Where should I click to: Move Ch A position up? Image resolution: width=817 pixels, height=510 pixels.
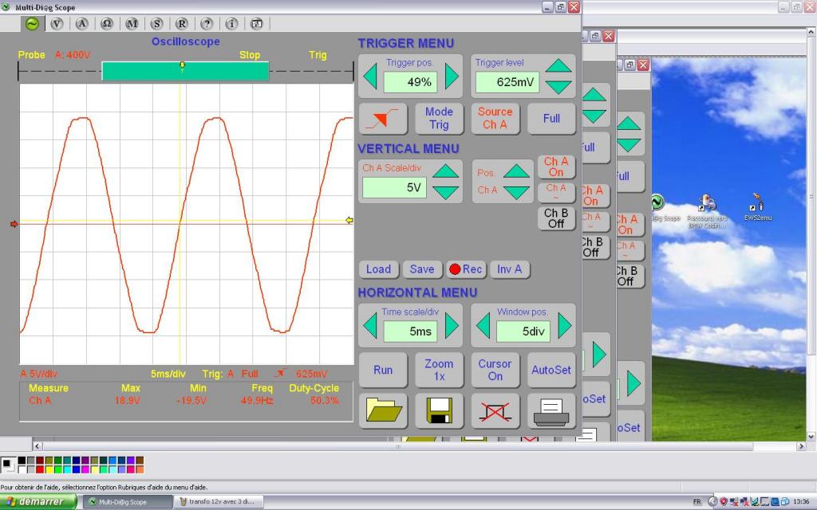pyautogui.click(x=517, y=171)
